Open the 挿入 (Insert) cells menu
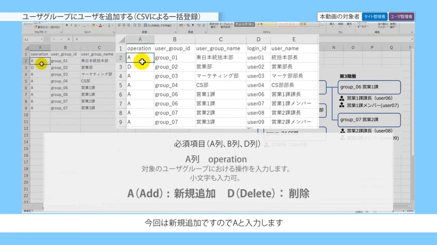The image size is (437, 245). pos(332,25)
